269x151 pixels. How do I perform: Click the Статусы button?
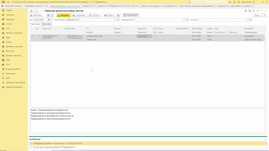pos(94,15)
